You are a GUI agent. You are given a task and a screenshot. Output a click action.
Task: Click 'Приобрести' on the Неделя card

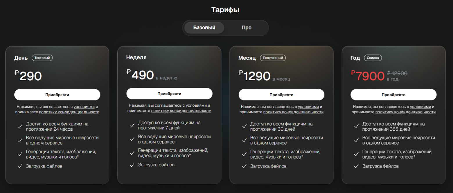[169, 93]
